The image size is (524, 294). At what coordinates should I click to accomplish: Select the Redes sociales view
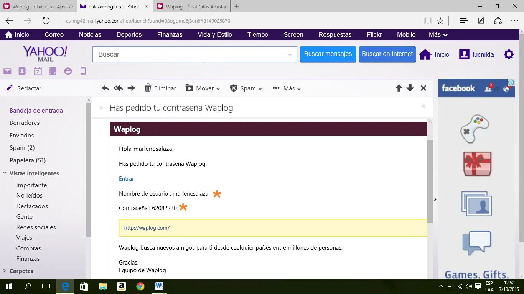tap(36, 227)
